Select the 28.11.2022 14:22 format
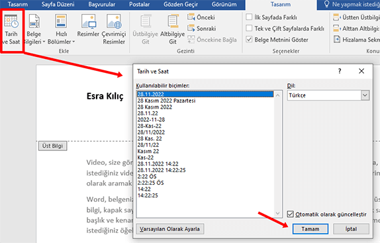 (x=205, y=164)
